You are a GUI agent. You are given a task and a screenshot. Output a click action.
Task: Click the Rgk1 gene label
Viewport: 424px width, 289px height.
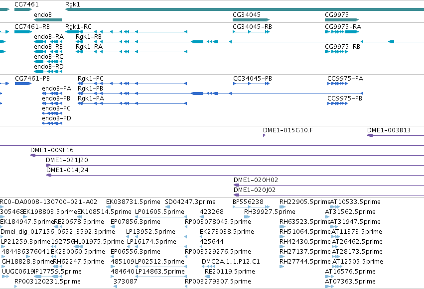point(73,4)
